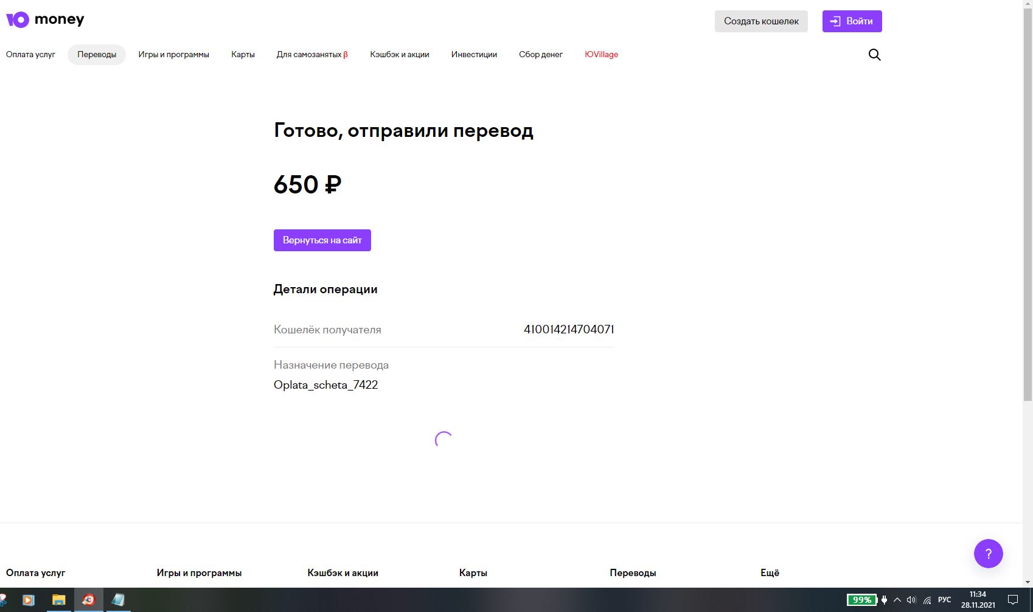Switch the РУС input language indicator

944,600
